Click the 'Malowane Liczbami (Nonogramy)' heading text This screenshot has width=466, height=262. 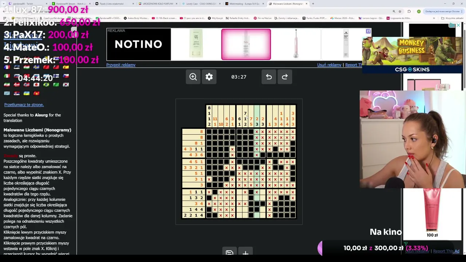37,130
